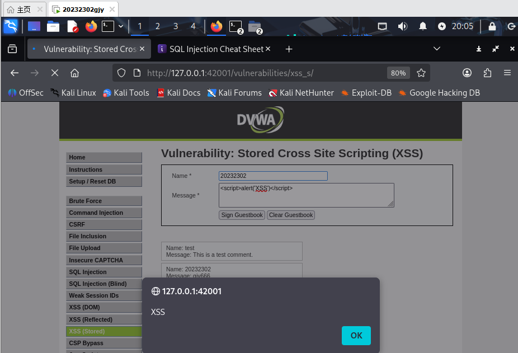Open the Instructions menu item

pyautogui.click(x=103, y=170)
